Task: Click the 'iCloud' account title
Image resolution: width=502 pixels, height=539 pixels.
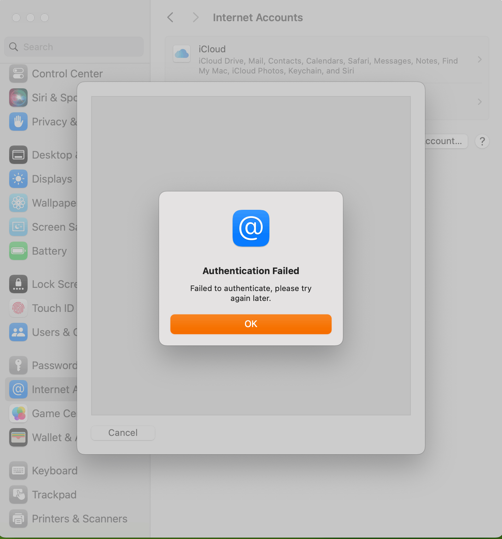Action: click(x=212, y=49)
